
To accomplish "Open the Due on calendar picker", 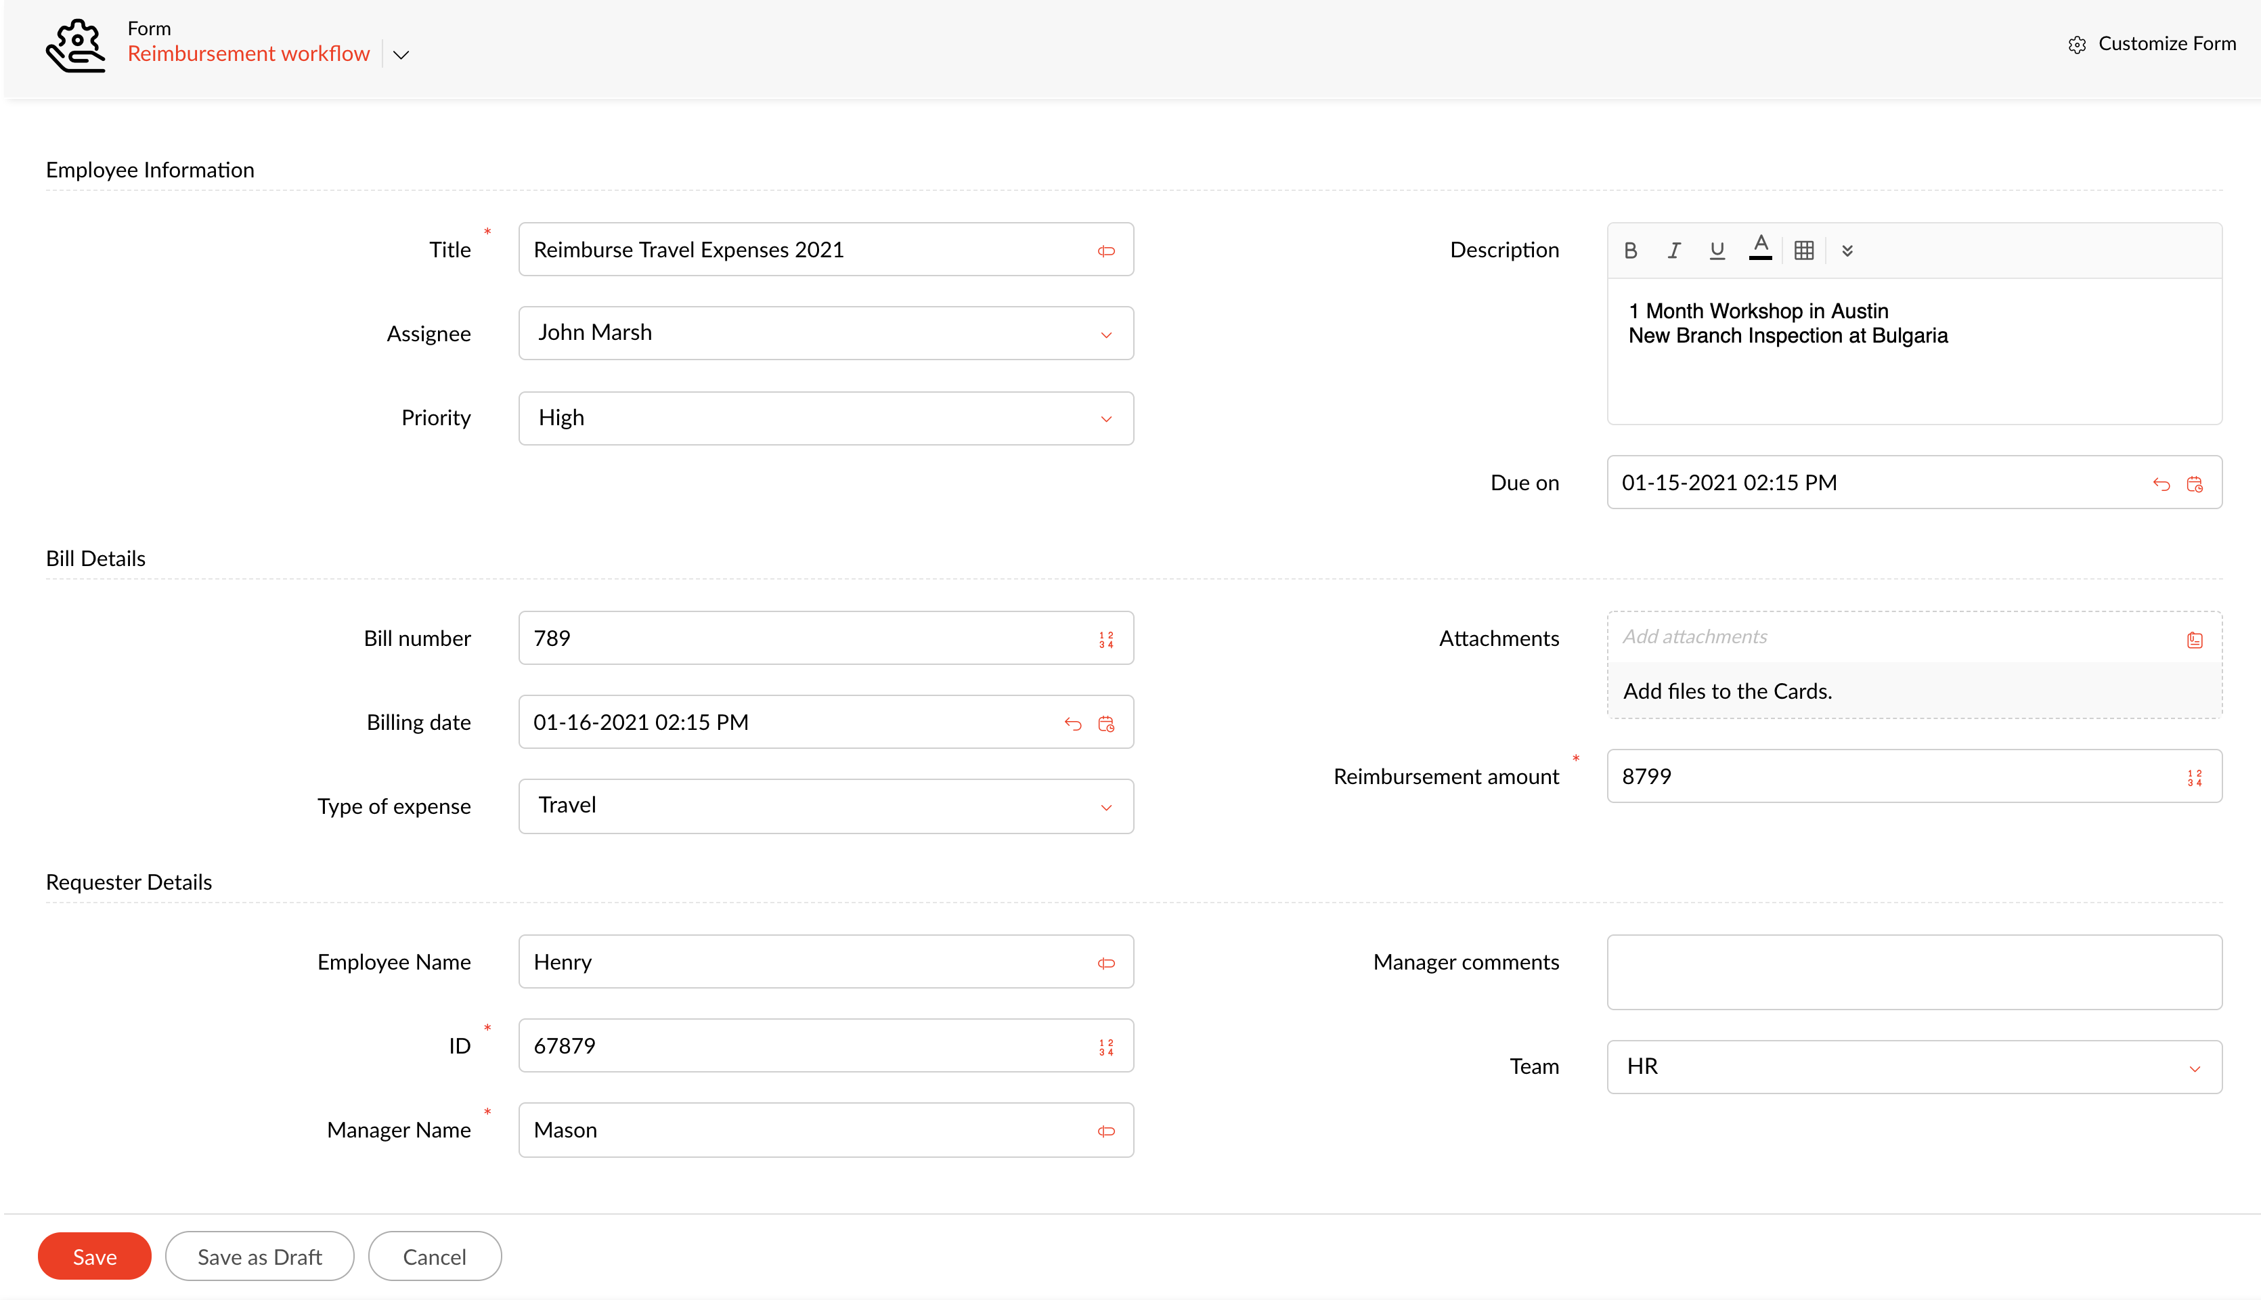I will click(x=2195, y=484).
